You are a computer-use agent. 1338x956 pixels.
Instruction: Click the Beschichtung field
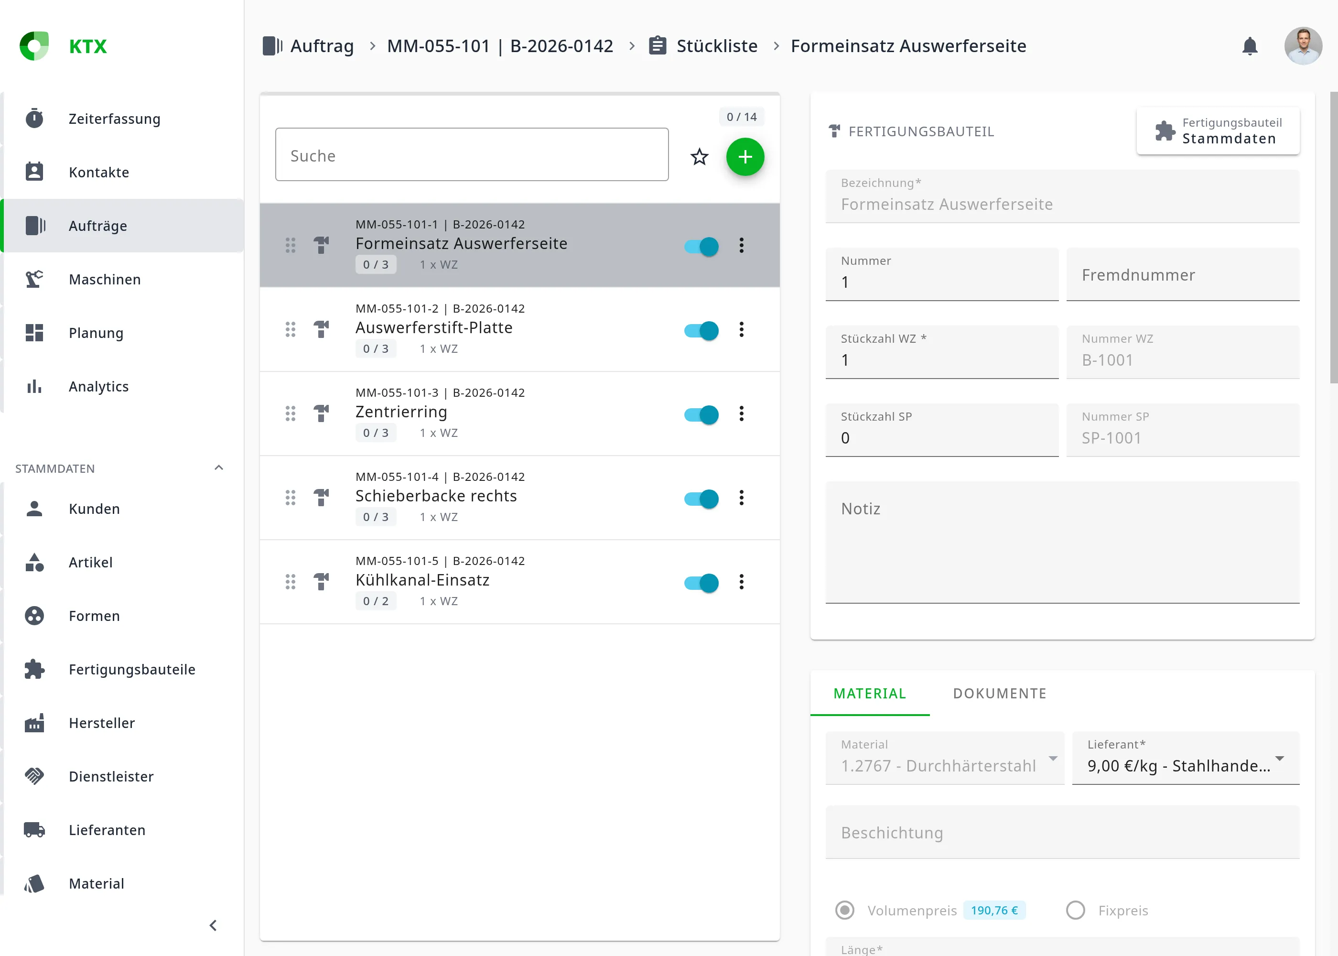click(1062, 832)
